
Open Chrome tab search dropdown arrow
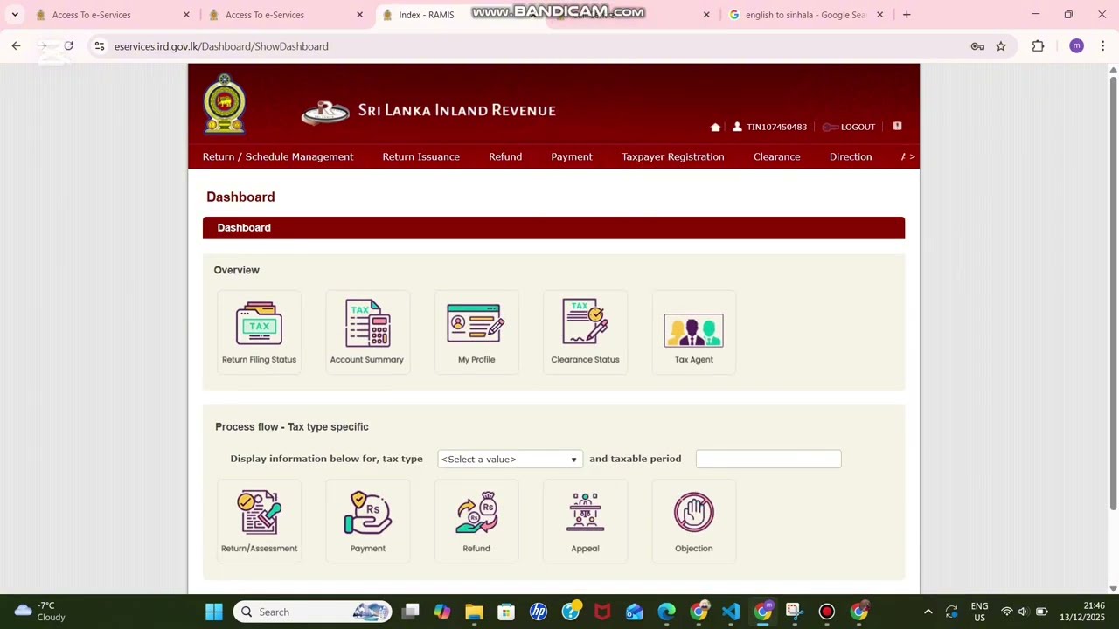[x=15, y=15]
